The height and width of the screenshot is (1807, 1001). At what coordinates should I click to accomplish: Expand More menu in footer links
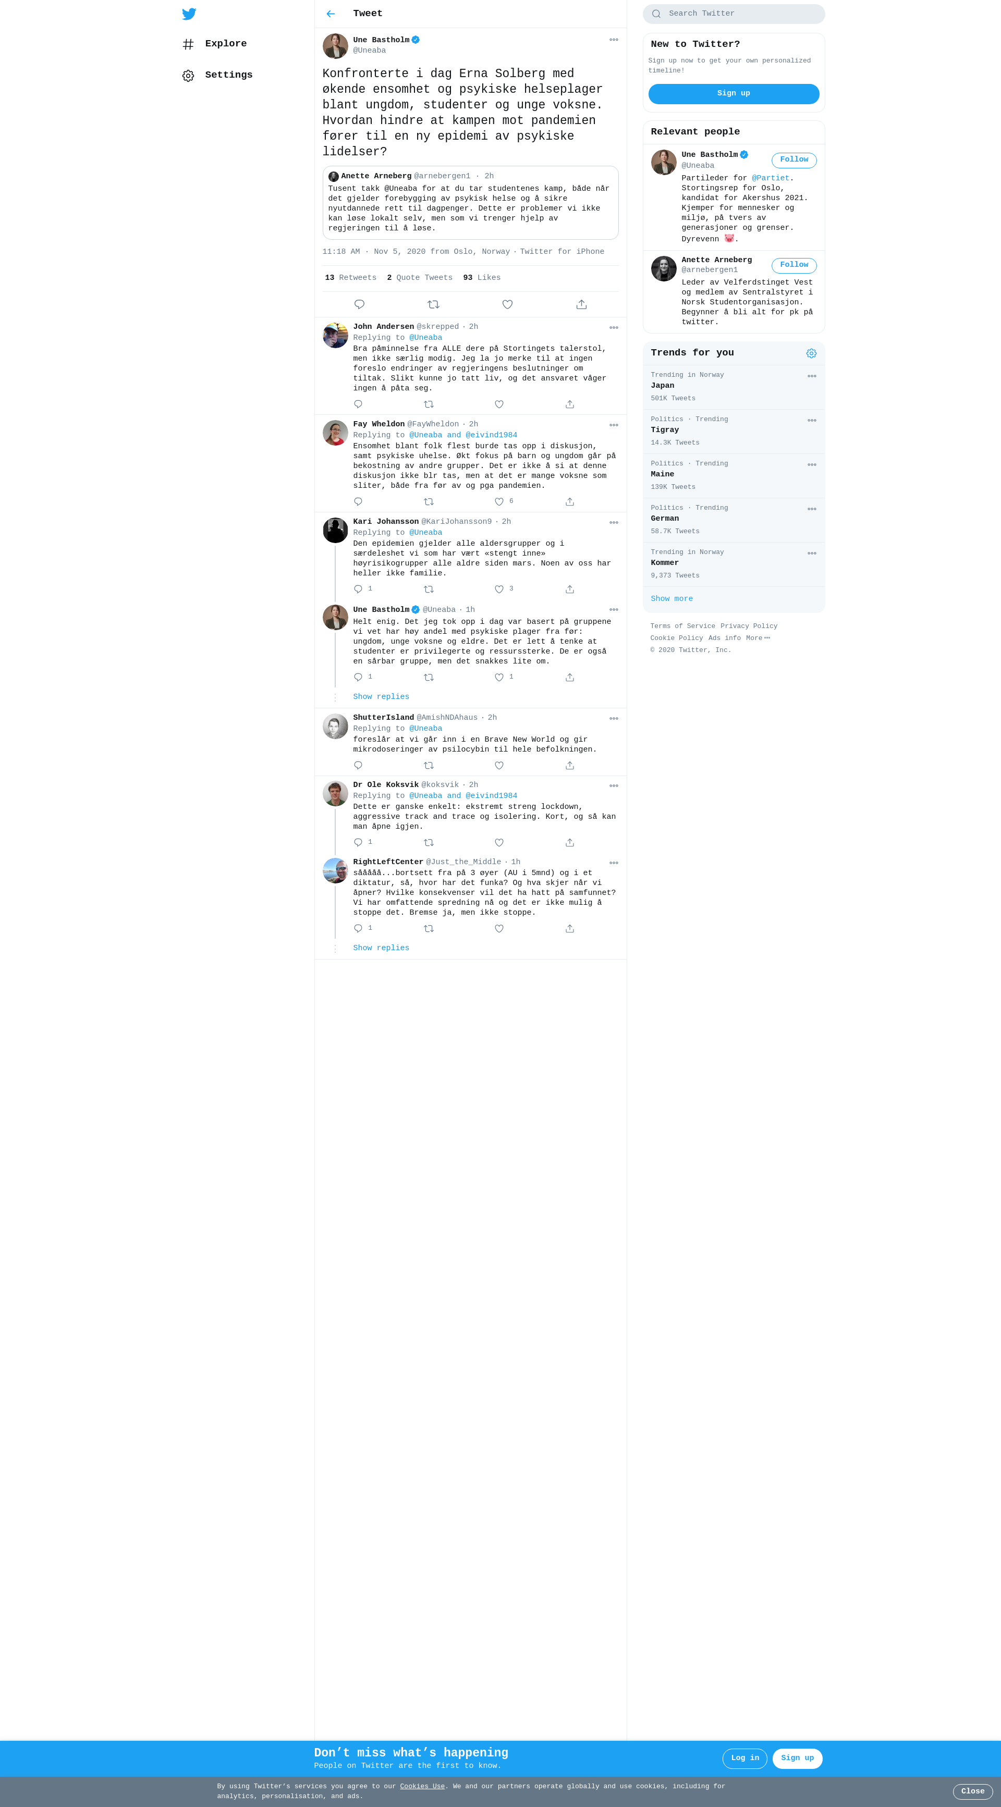click(x=758, y=637)
